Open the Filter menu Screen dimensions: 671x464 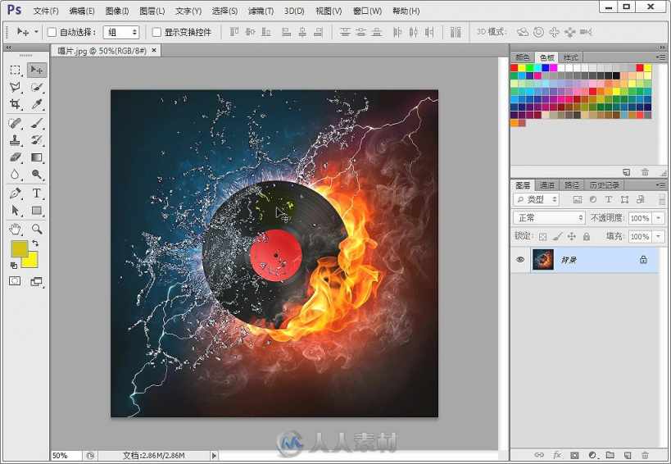(x=261, y=11)
